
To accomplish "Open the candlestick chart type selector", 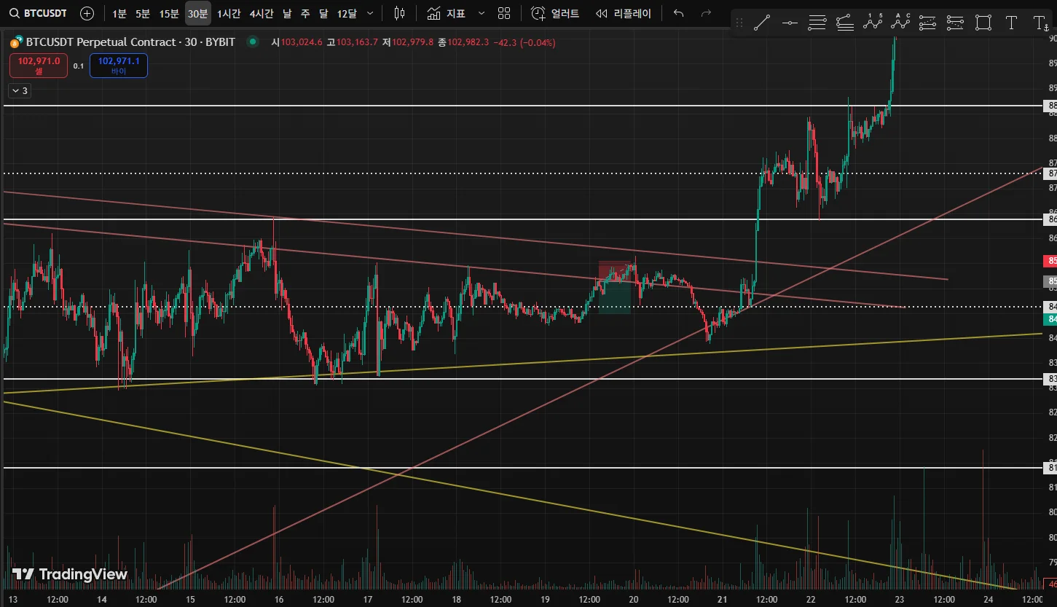I will [399, 13].
